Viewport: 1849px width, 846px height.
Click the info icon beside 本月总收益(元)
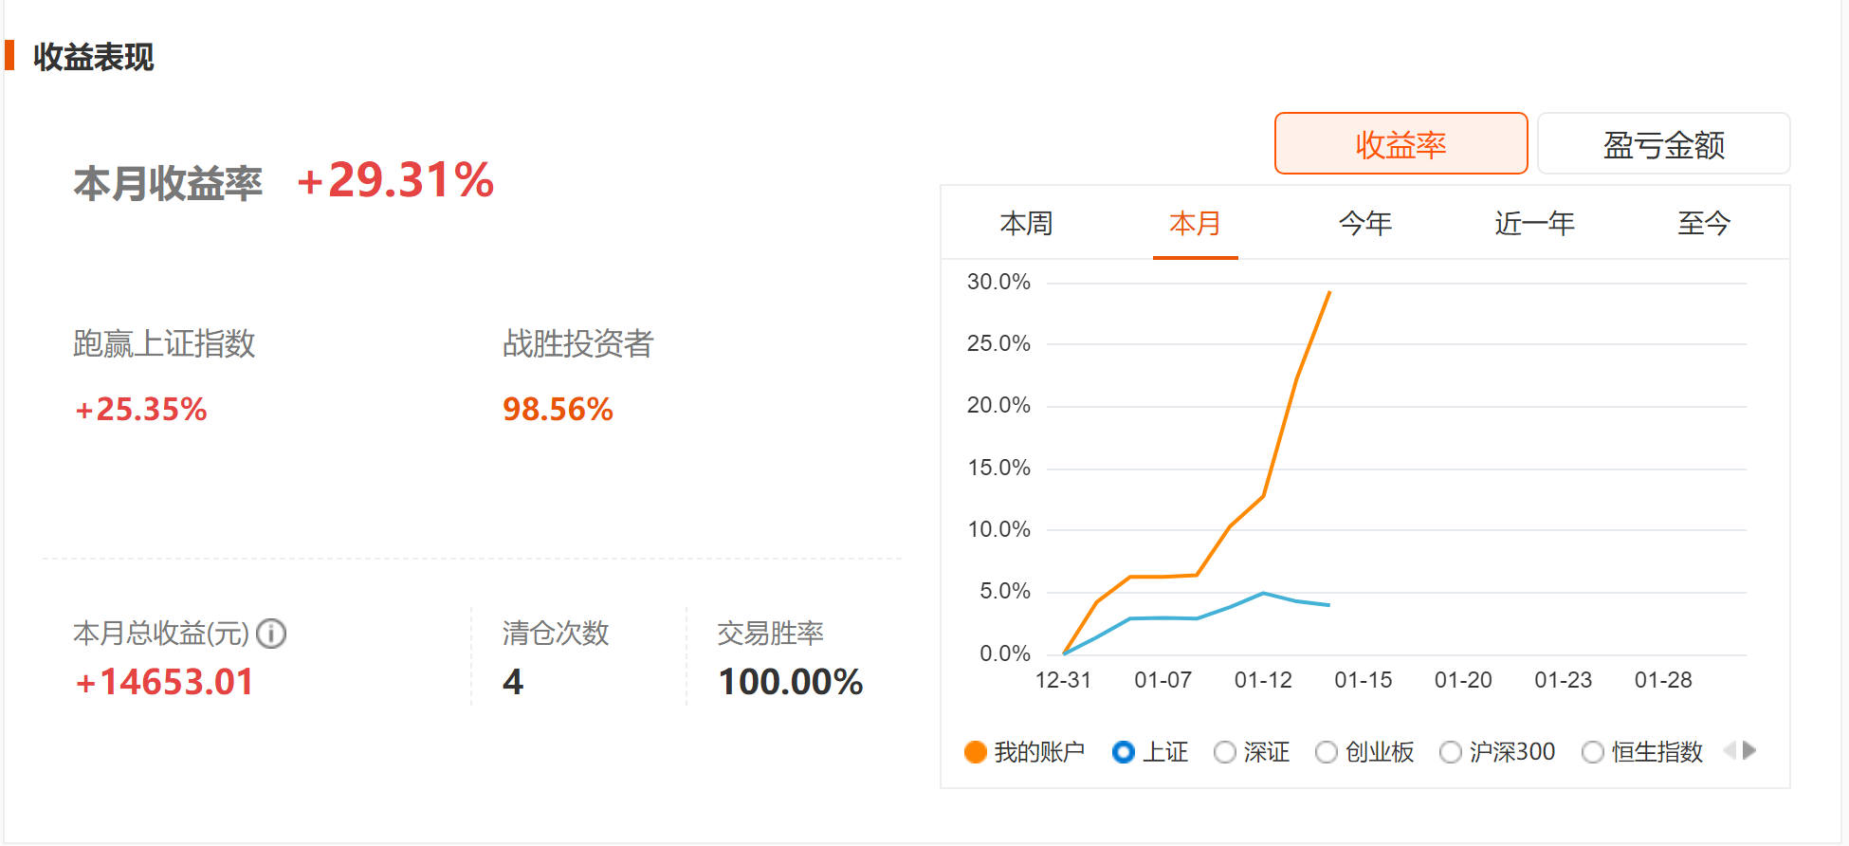[x=271, y=634]
